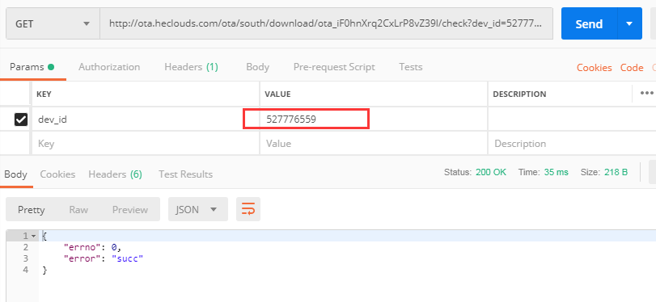Screen dimensions: 656x302
Task: Expand the Send button dropdown arrow
Action: click(629, 23)
